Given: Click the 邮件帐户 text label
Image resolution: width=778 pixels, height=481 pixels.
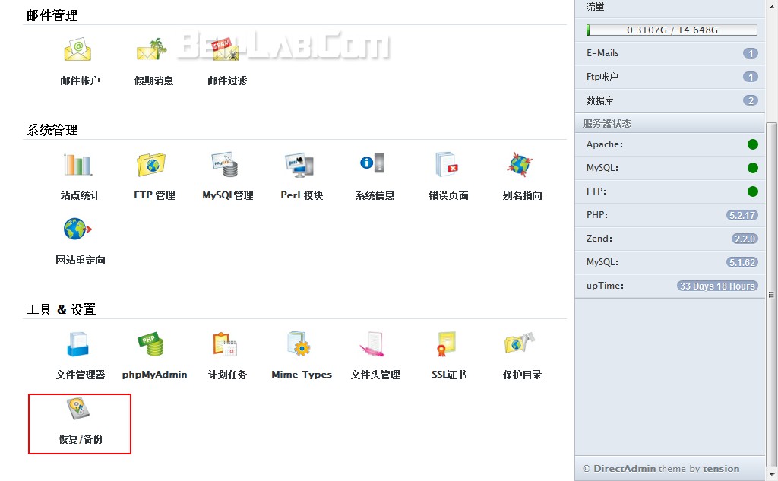Looking at the screenshot, I should (x=80, y=81).
